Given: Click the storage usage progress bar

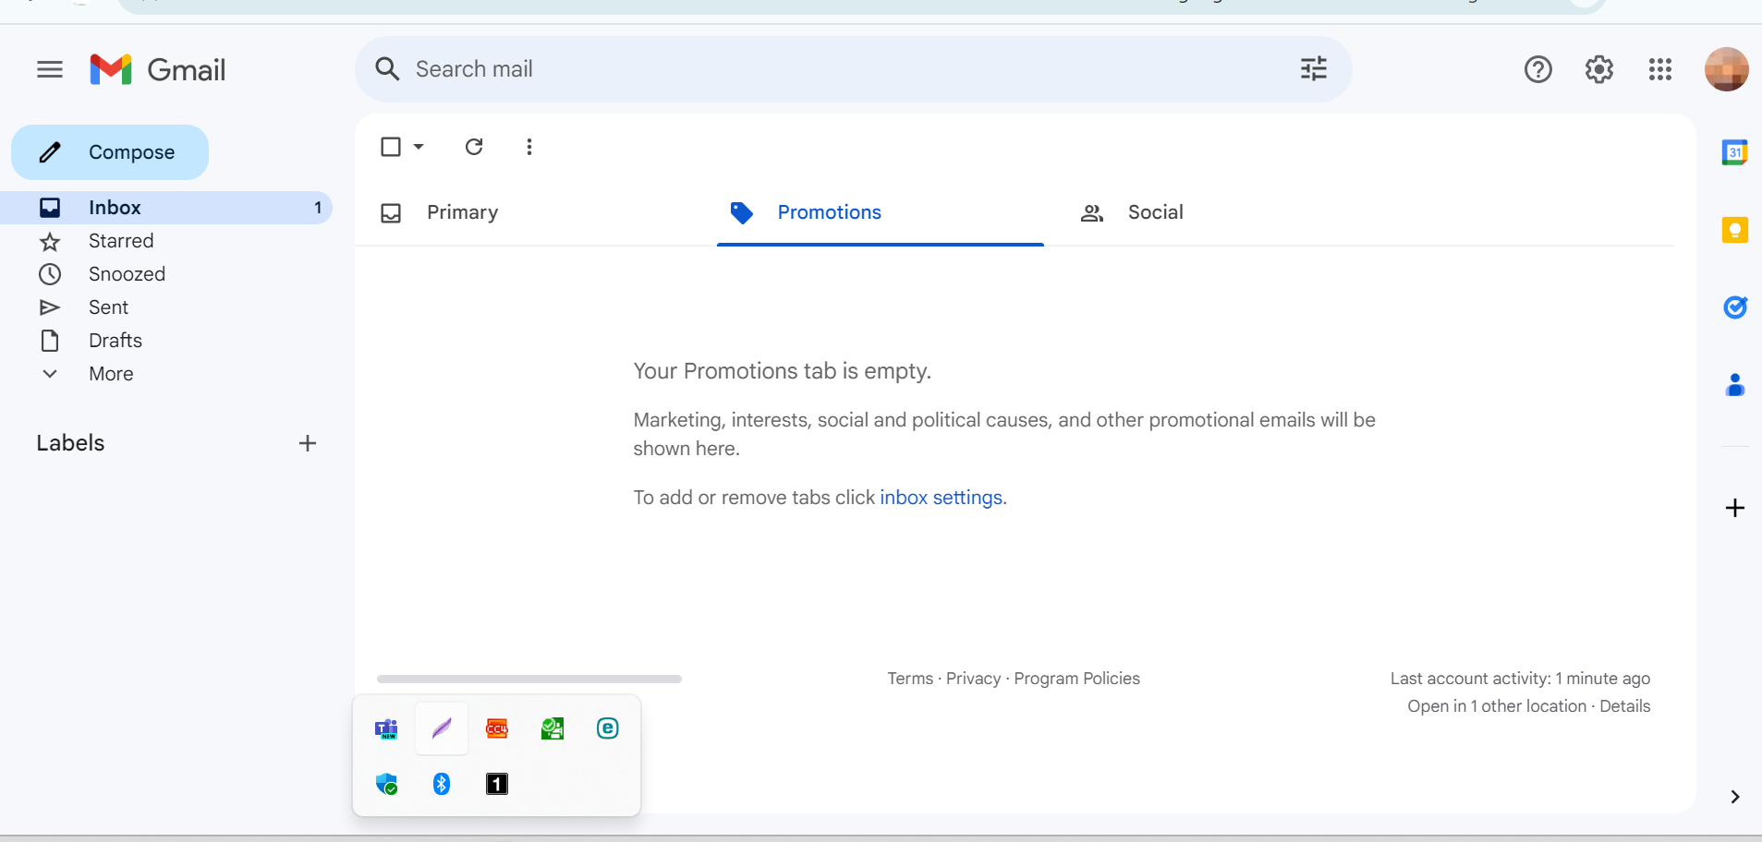Looking at the screenshot, I should [529, 679].
